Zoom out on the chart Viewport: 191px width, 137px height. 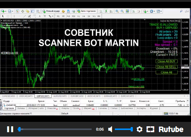click(x=122, y=11)
